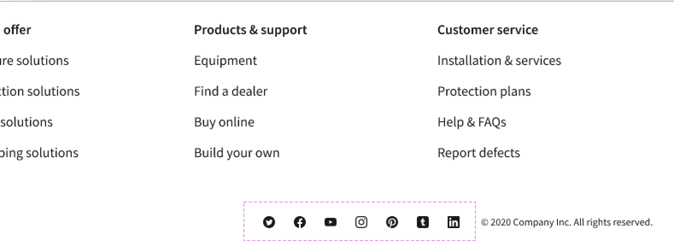Open the Tumblr social media icon
The height and width of the screenshot is (252, 674).
[x=423, y=222]
